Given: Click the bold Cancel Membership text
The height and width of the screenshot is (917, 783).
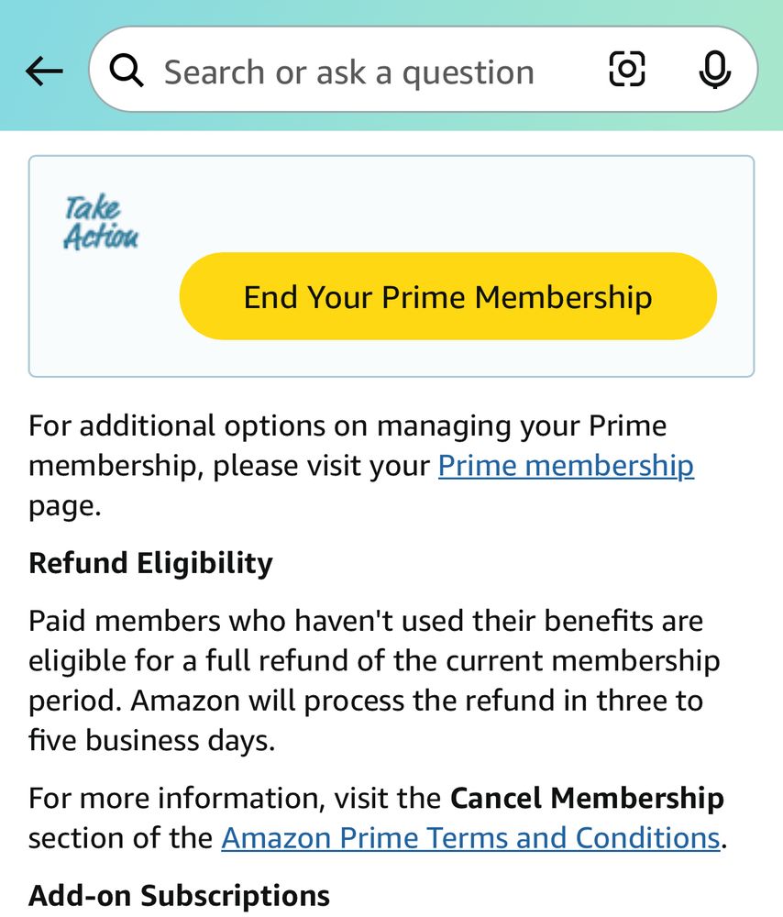Looking at the screenshot, I should click(x=587, y=798).
